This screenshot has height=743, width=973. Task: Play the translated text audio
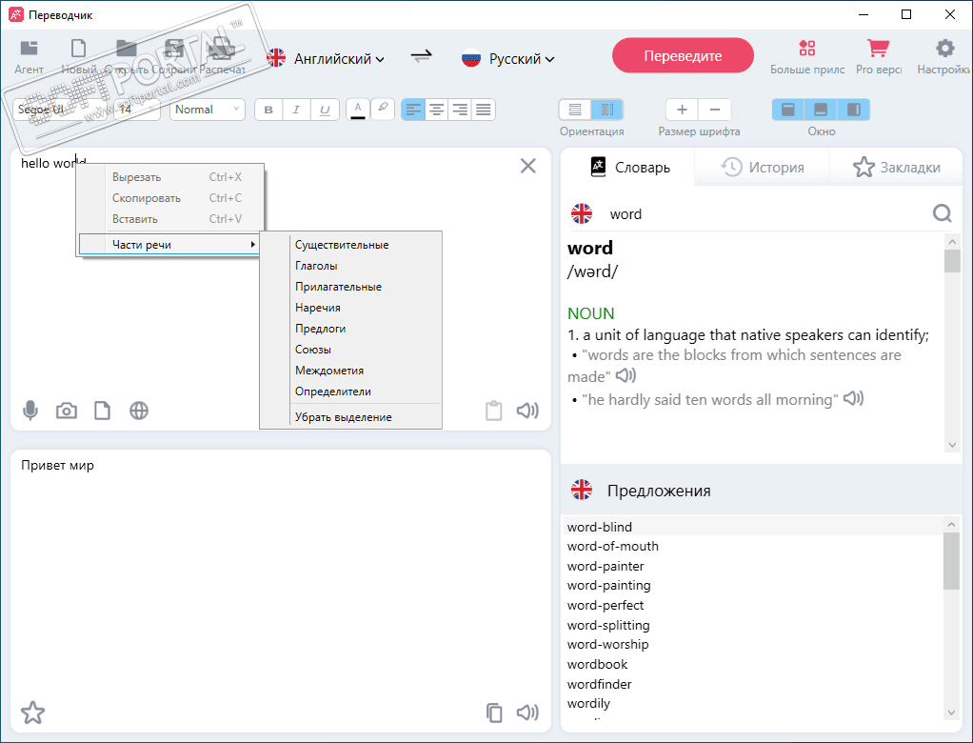point(527,712)
